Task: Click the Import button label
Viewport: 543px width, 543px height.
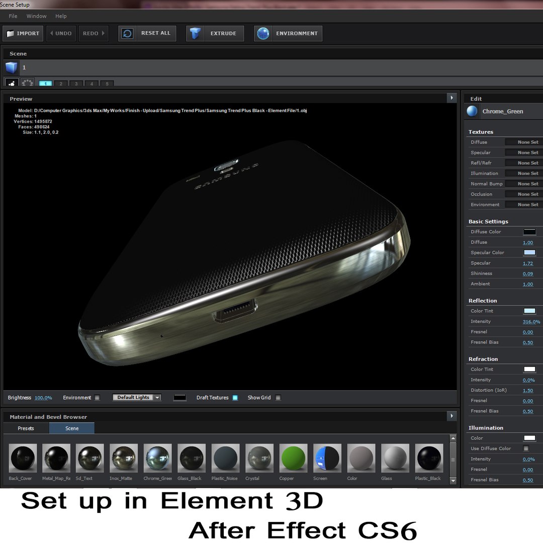Action: (x=28, y=33)
